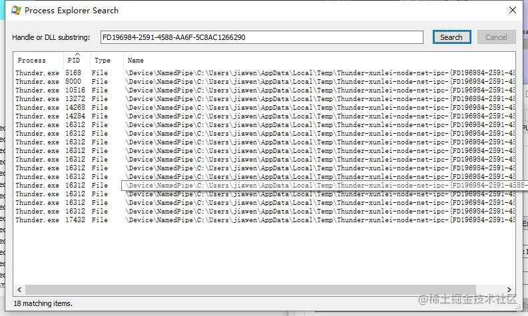
Task: Select the Thunder.exe row with PID 10516
Action: (264, 90)
